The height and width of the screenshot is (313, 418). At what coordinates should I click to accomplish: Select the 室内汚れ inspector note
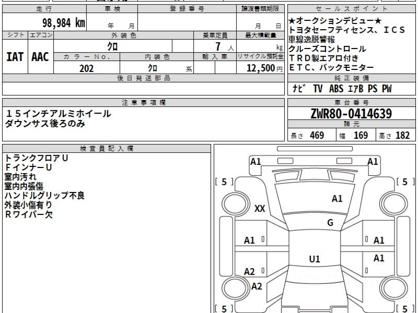(21, 177)
